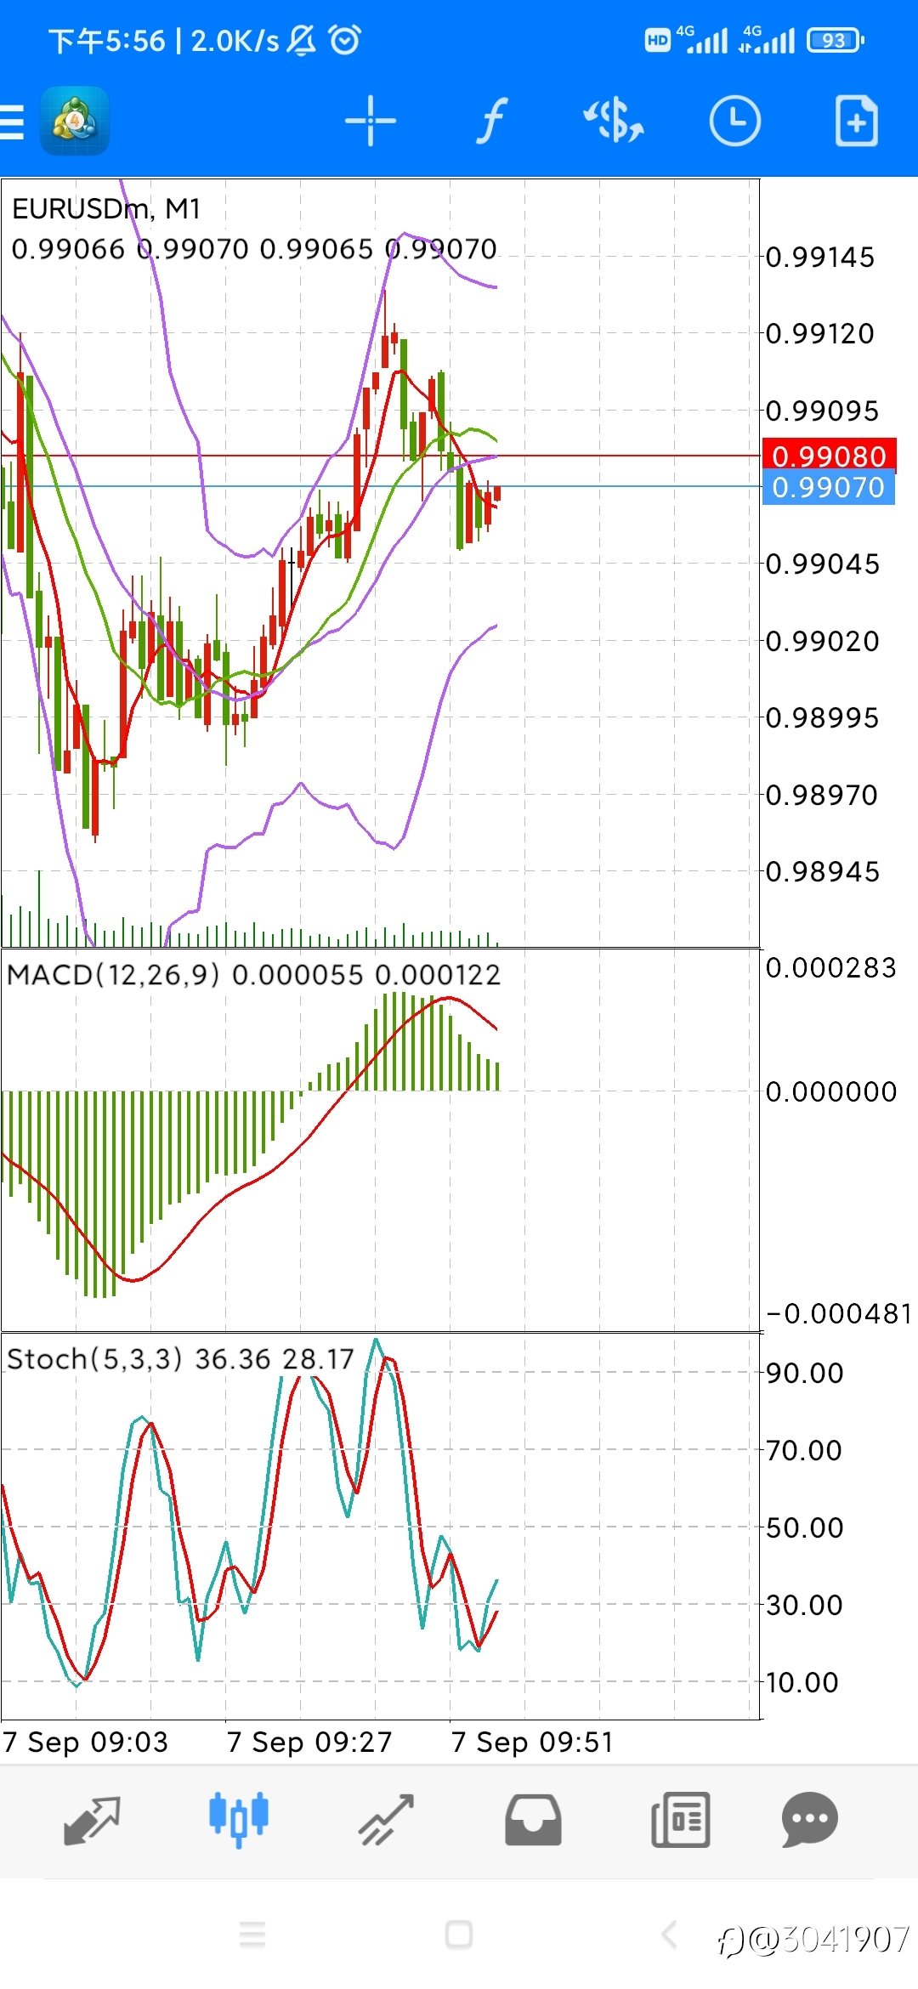Tap the 0.99045 price scale value
918x1989 pixels.
point(823,564)
